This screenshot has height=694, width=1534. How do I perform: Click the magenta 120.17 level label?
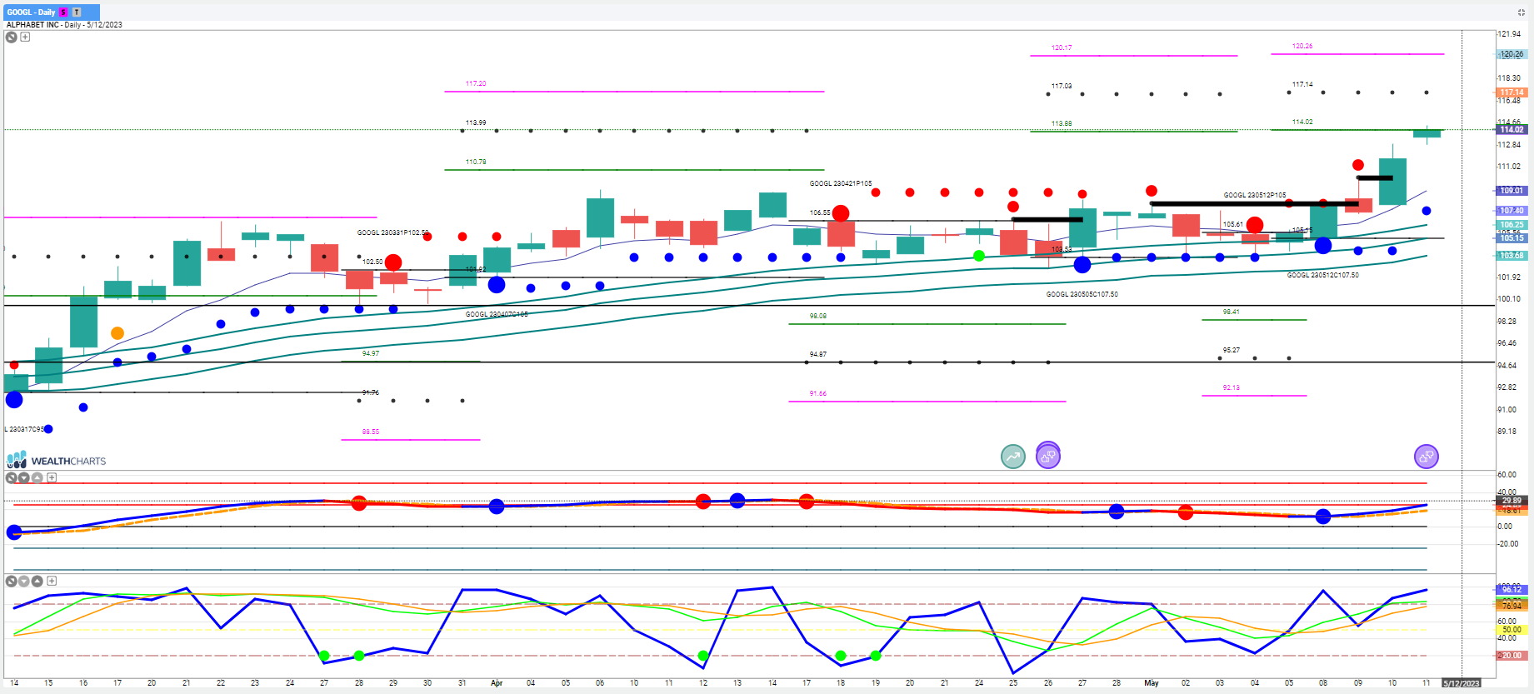pos(1062,47)
